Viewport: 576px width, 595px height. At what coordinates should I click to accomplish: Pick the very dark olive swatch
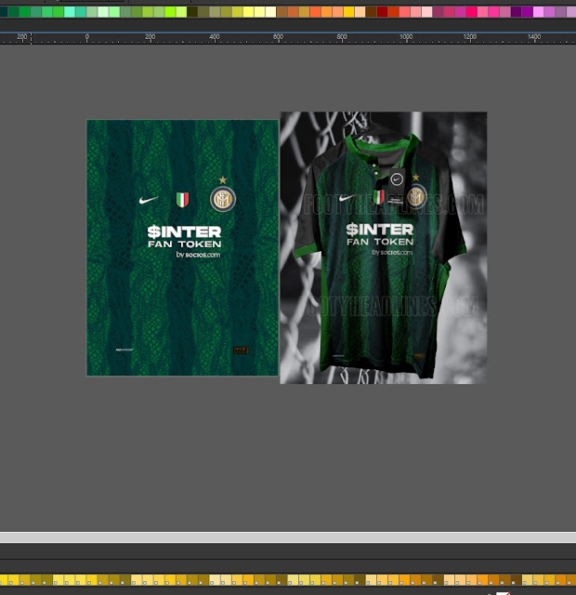192,12
